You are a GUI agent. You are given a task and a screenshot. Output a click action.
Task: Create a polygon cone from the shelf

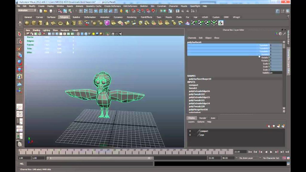pos(47,23)
